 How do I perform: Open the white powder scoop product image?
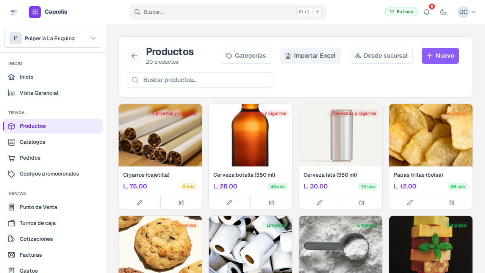click(x=341, y=245)
